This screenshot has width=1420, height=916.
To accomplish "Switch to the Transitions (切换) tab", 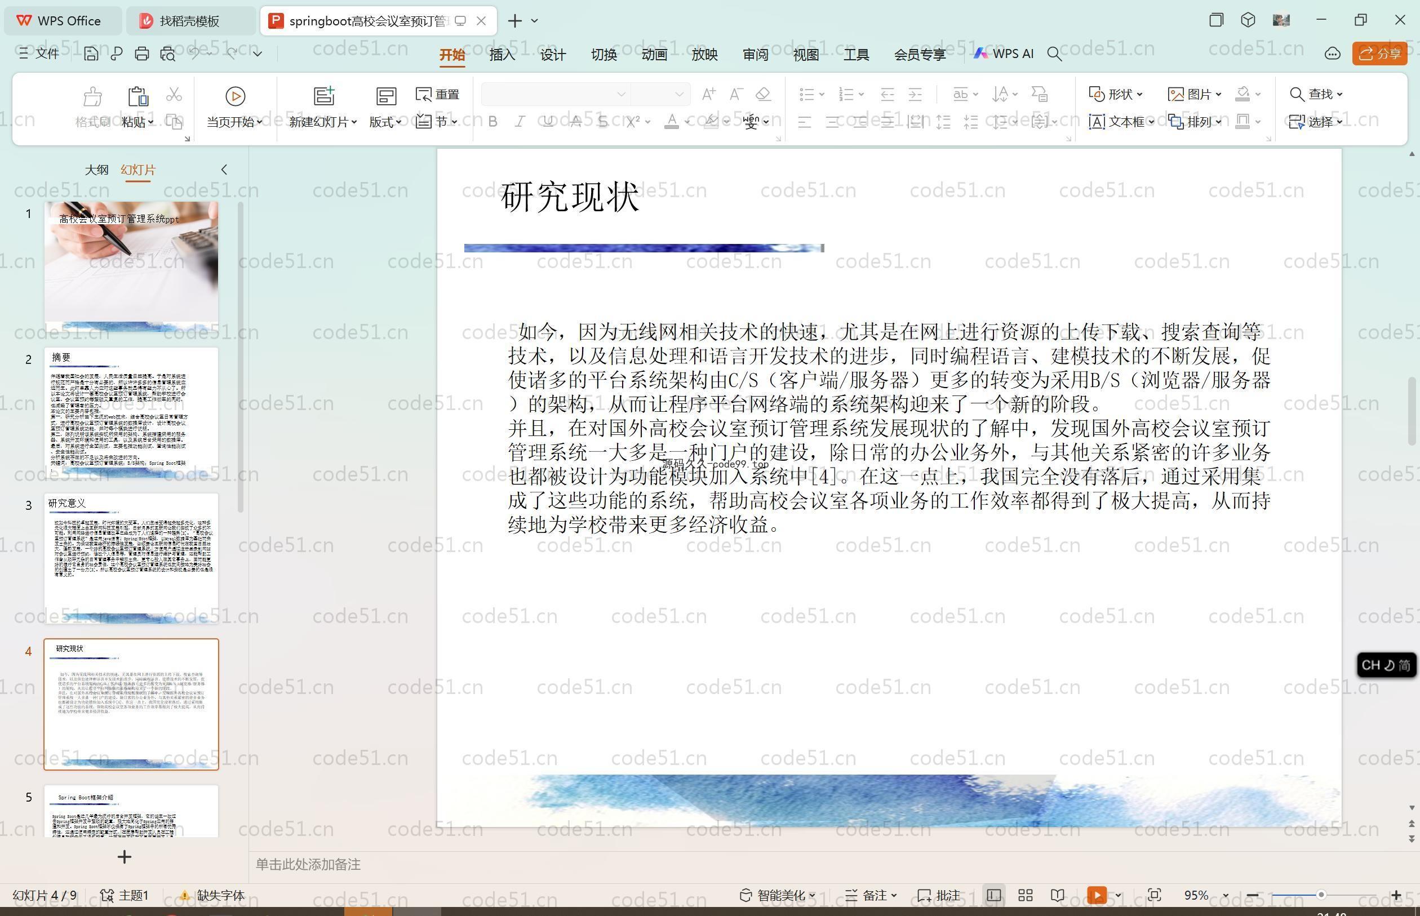I will (x=603, y=55).
